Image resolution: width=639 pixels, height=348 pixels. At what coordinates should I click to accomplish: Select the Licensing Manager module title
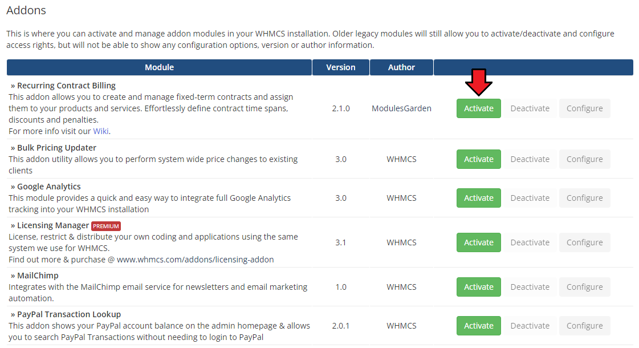coord(53,225)
